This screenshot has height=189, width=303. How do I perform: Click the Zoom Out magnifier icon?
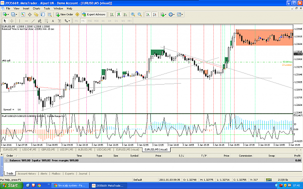(x=140, y=15)
